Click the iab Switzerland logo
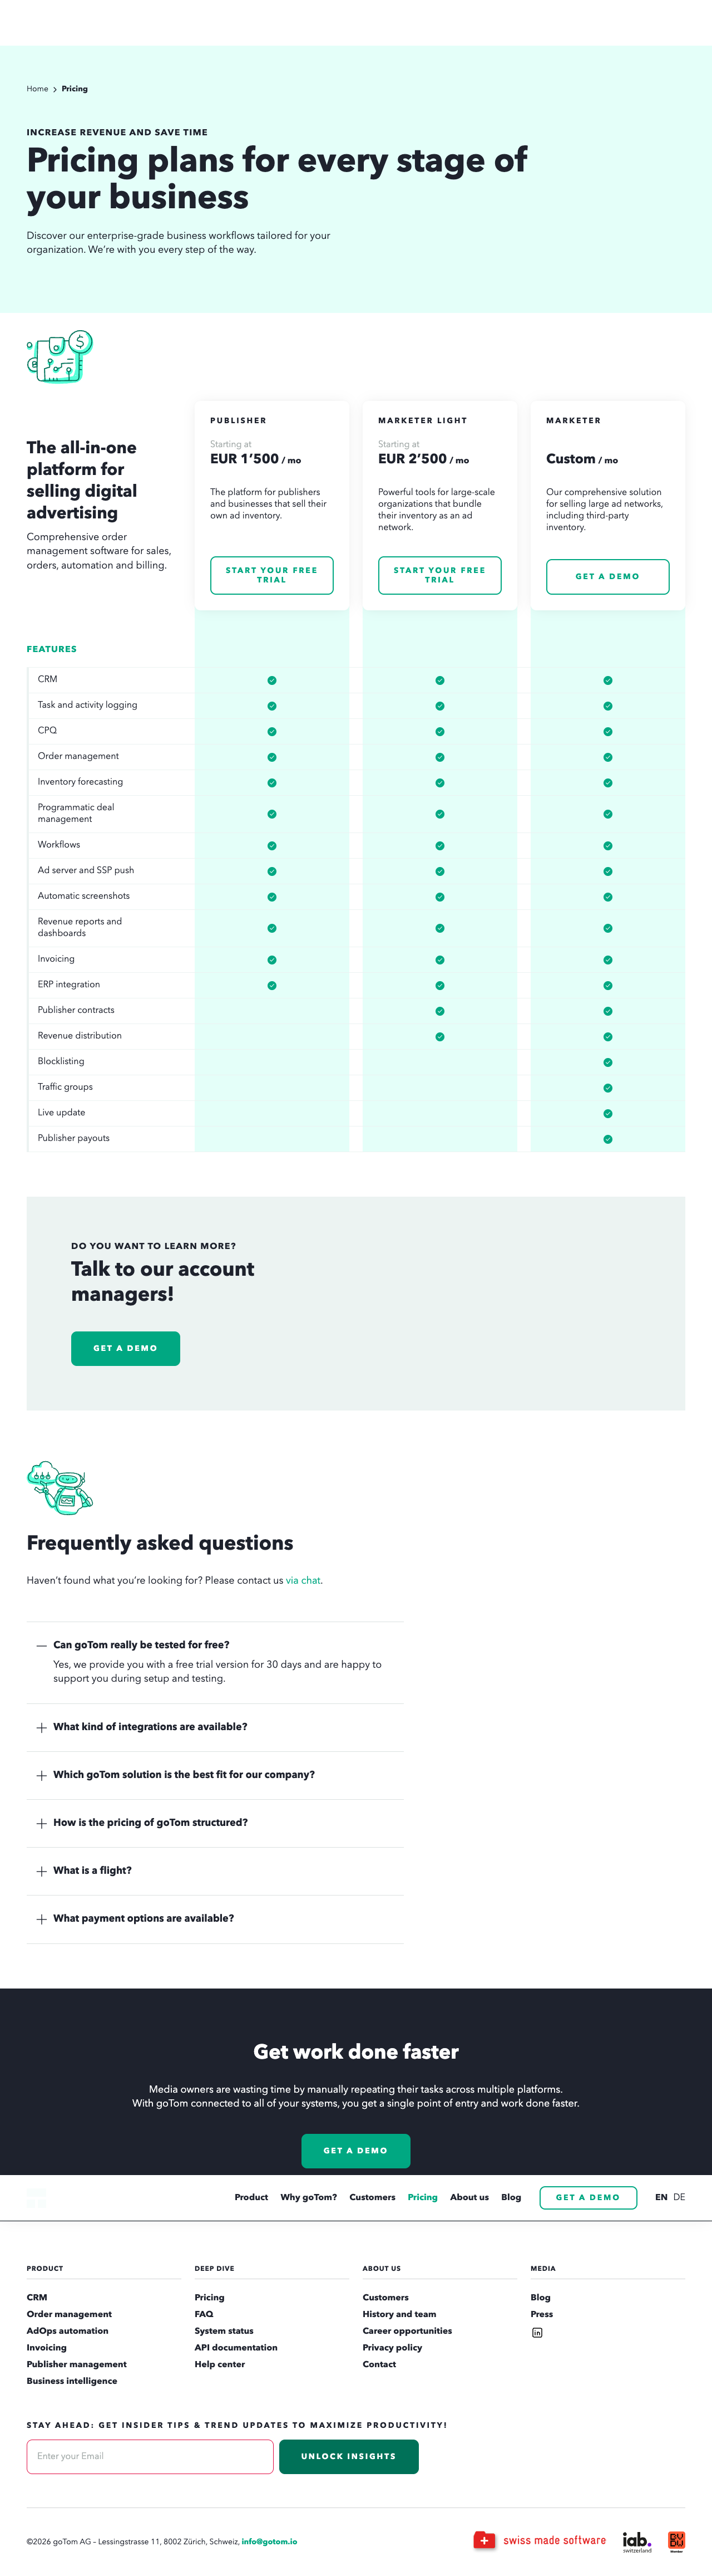The height and width of the screenshot is (2576, 712). (636, 2541)
